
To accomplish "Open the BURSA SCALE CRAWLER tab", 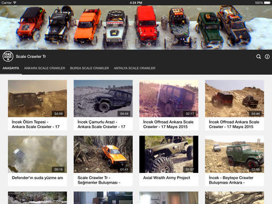I will (x=90, y=68).
